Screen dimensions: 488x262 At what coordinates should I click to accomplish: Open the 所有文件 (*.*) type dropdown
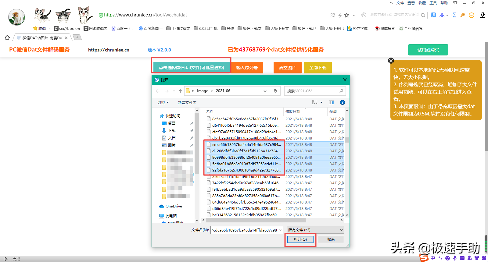(316, 230)
